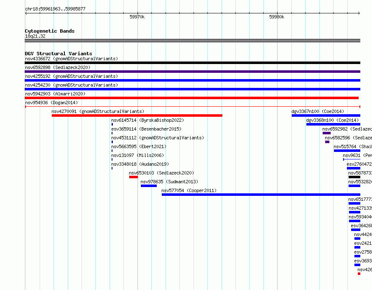Select the blue nsv515764 variant bar
This screenshot has height=290, width=372.
[347, 151]
